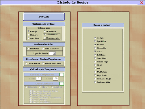Select the Nombre sort option
The image size is (145, 109).
(x=29, y=35)
